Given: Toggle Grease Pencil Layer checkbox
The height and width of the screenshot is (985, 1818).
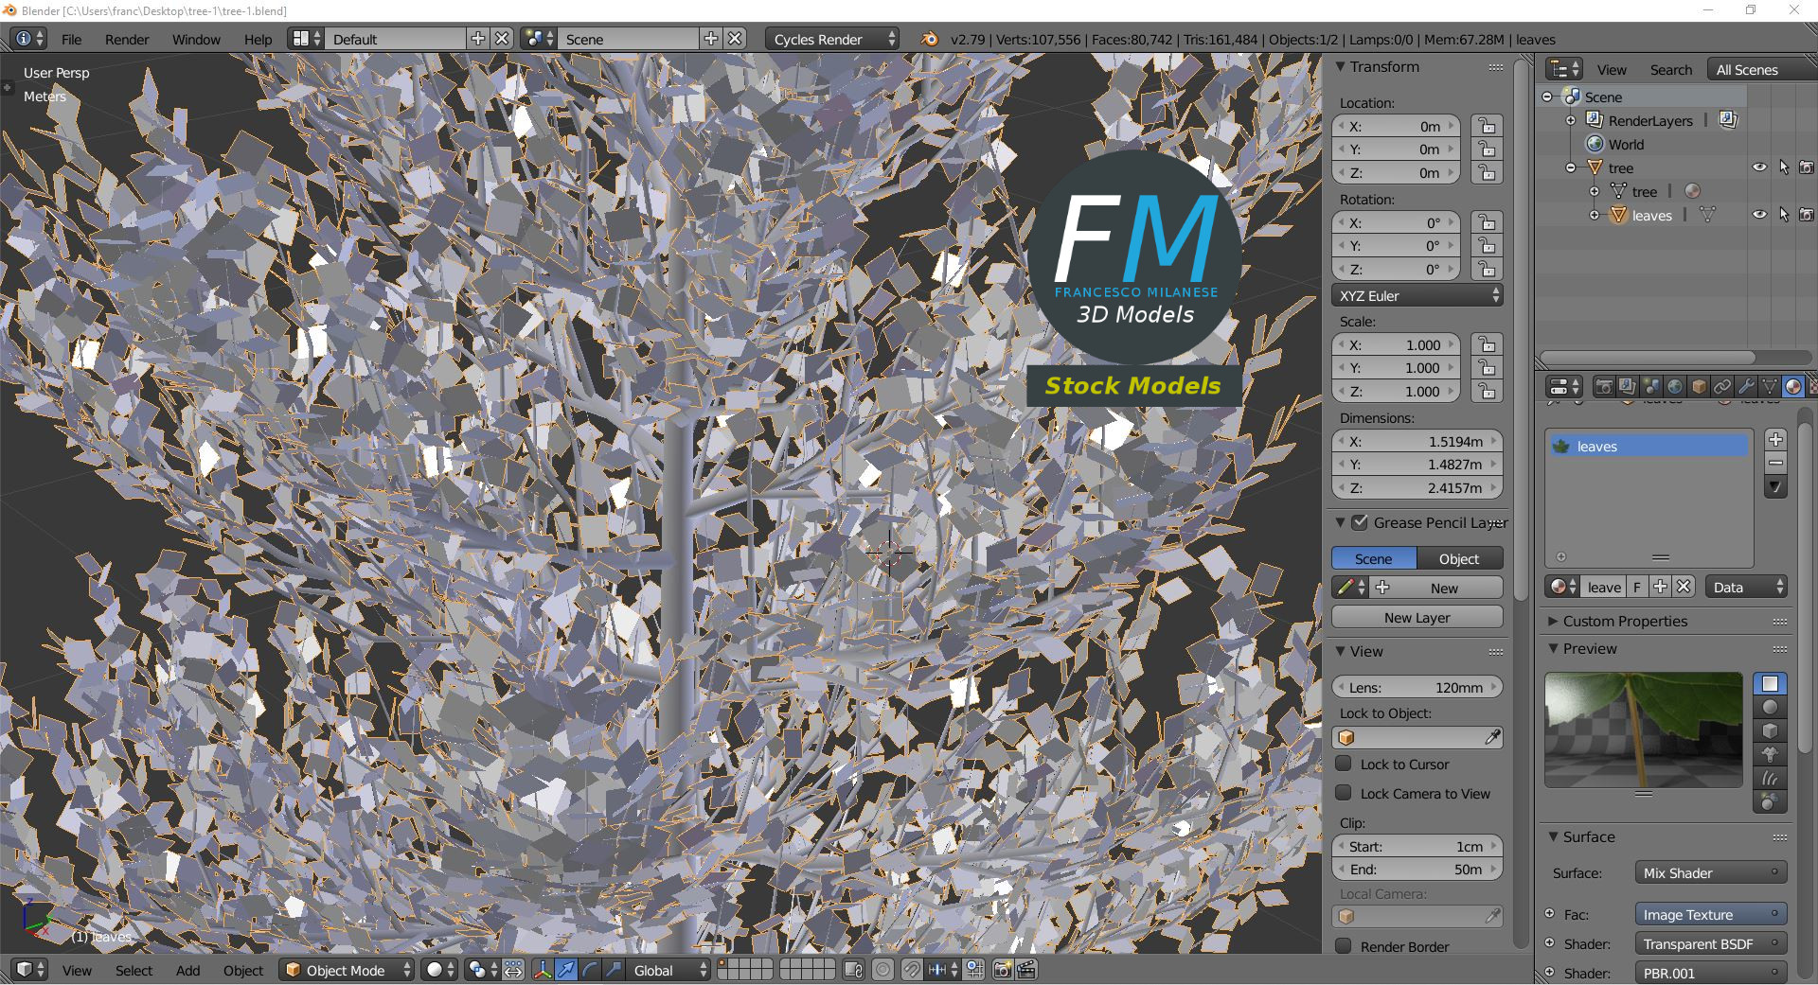Looking at the screenshot, I should click(x=1360, y=522).
